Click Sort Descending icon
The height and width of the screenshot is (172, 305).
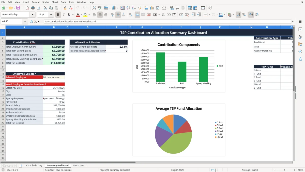(x=134, y=8)
